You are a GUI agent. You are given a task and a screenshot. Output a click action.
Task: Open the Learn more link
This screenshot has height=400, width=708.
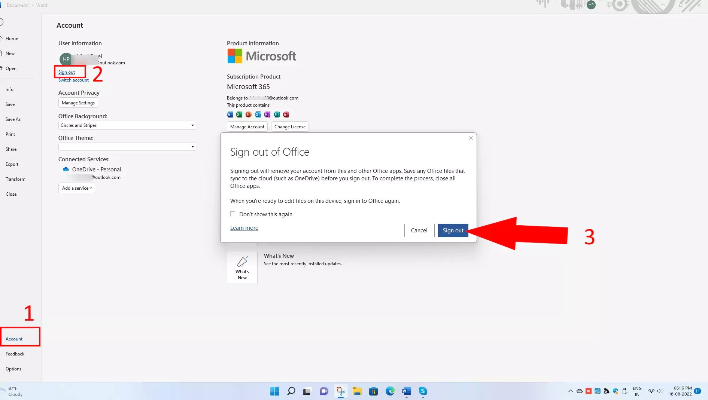[244, 228]
